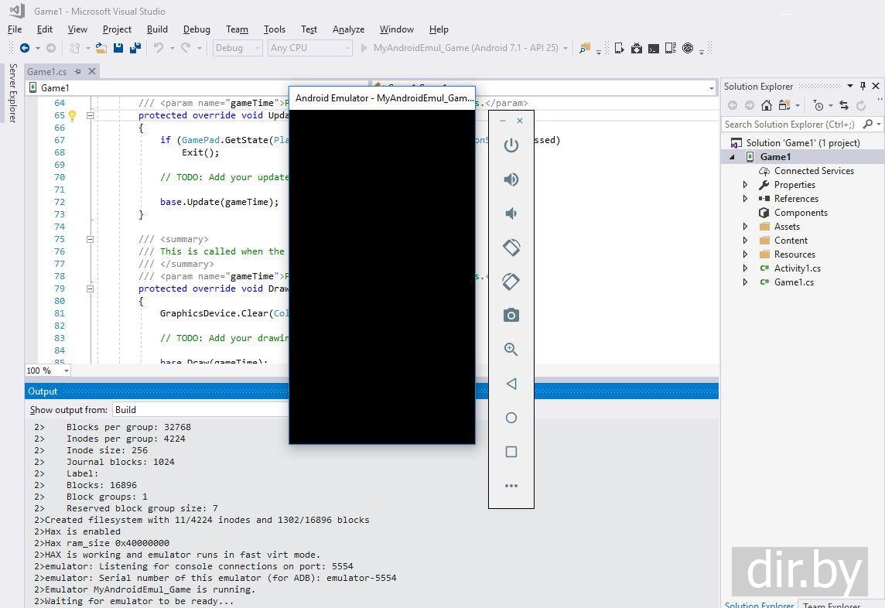The height and width of the screenshot is (608, 885).
Task: Click the Search Solution Explorer field
Action: point(789,125)
